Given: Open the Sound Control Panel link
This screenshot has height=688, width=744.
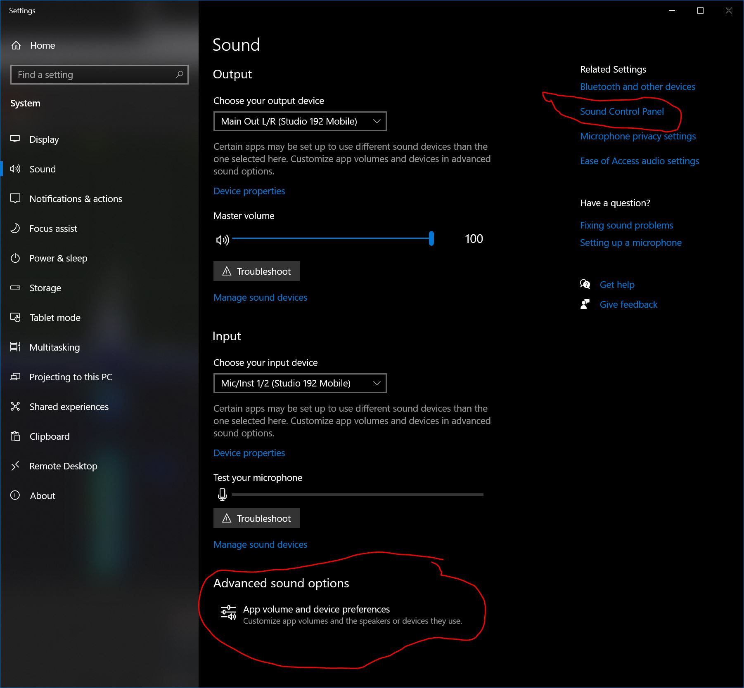Looking at the screenshot, I should click(621, 111).
